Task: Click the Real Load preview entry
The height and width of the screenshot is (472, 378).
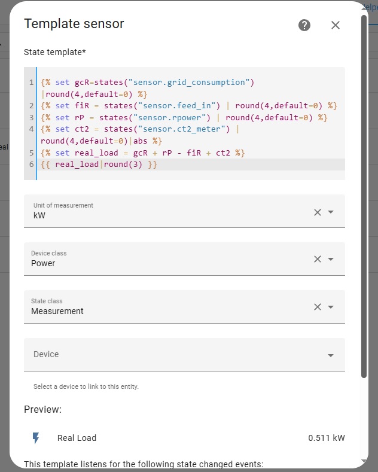Action: click(77, 438)
